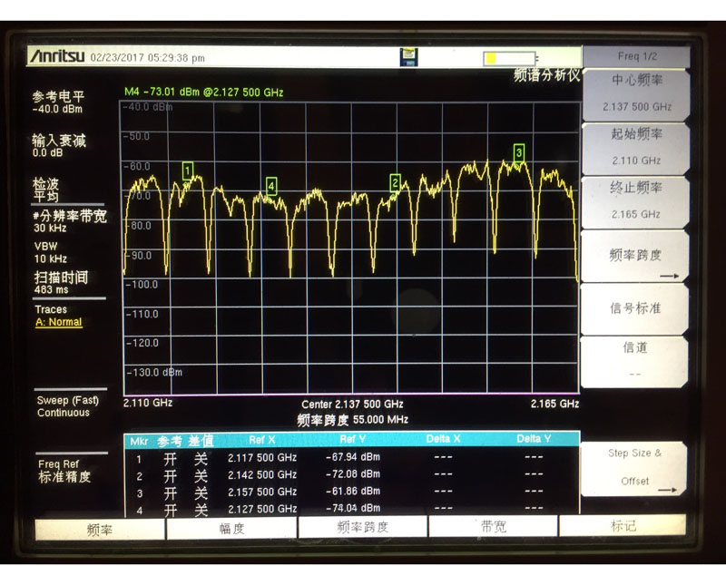Expand the Step Size & Offset softkey
Image resolution: width=726 pixels, height=585 pixels.
[x=633, y=468]
